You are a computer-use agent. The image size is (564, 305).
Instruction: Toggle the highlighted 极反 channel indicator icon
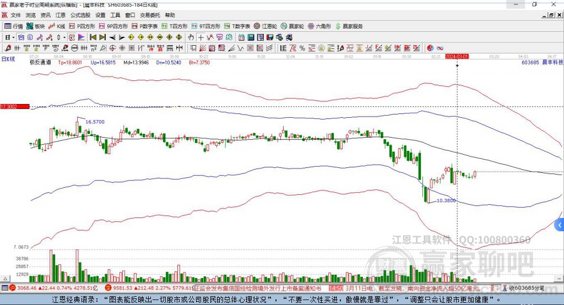(72, 37)
